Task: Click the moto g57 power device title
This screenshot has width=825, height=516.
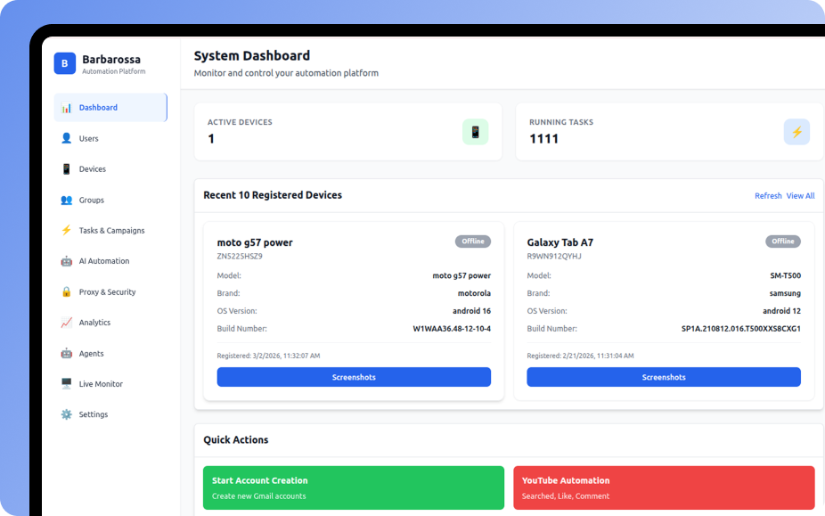Action: pyautogui.click(x=255, y=242)
